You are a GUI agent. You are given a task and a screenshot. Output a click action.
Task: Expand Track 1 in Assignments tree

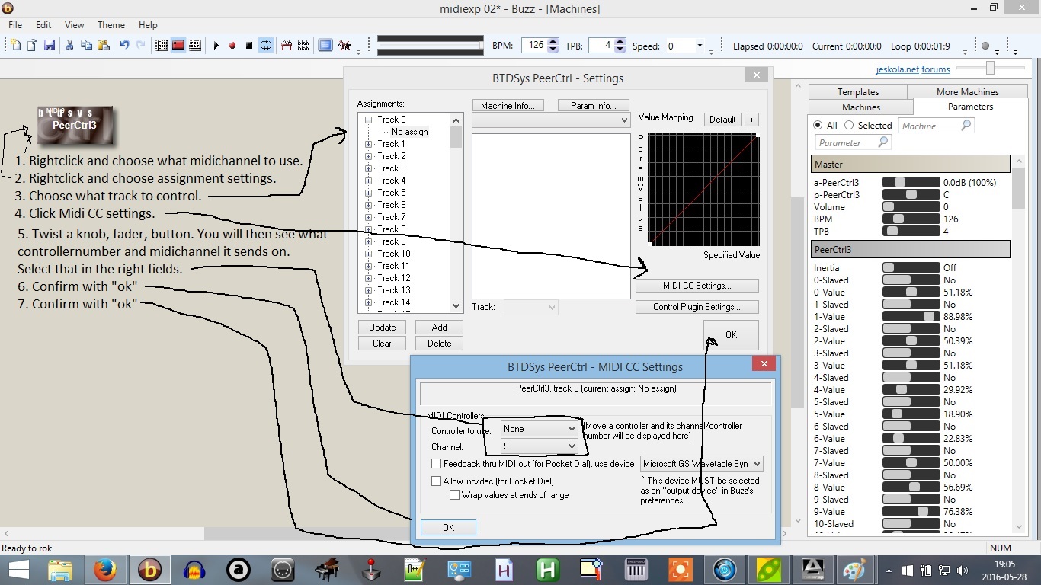[369, 144]
